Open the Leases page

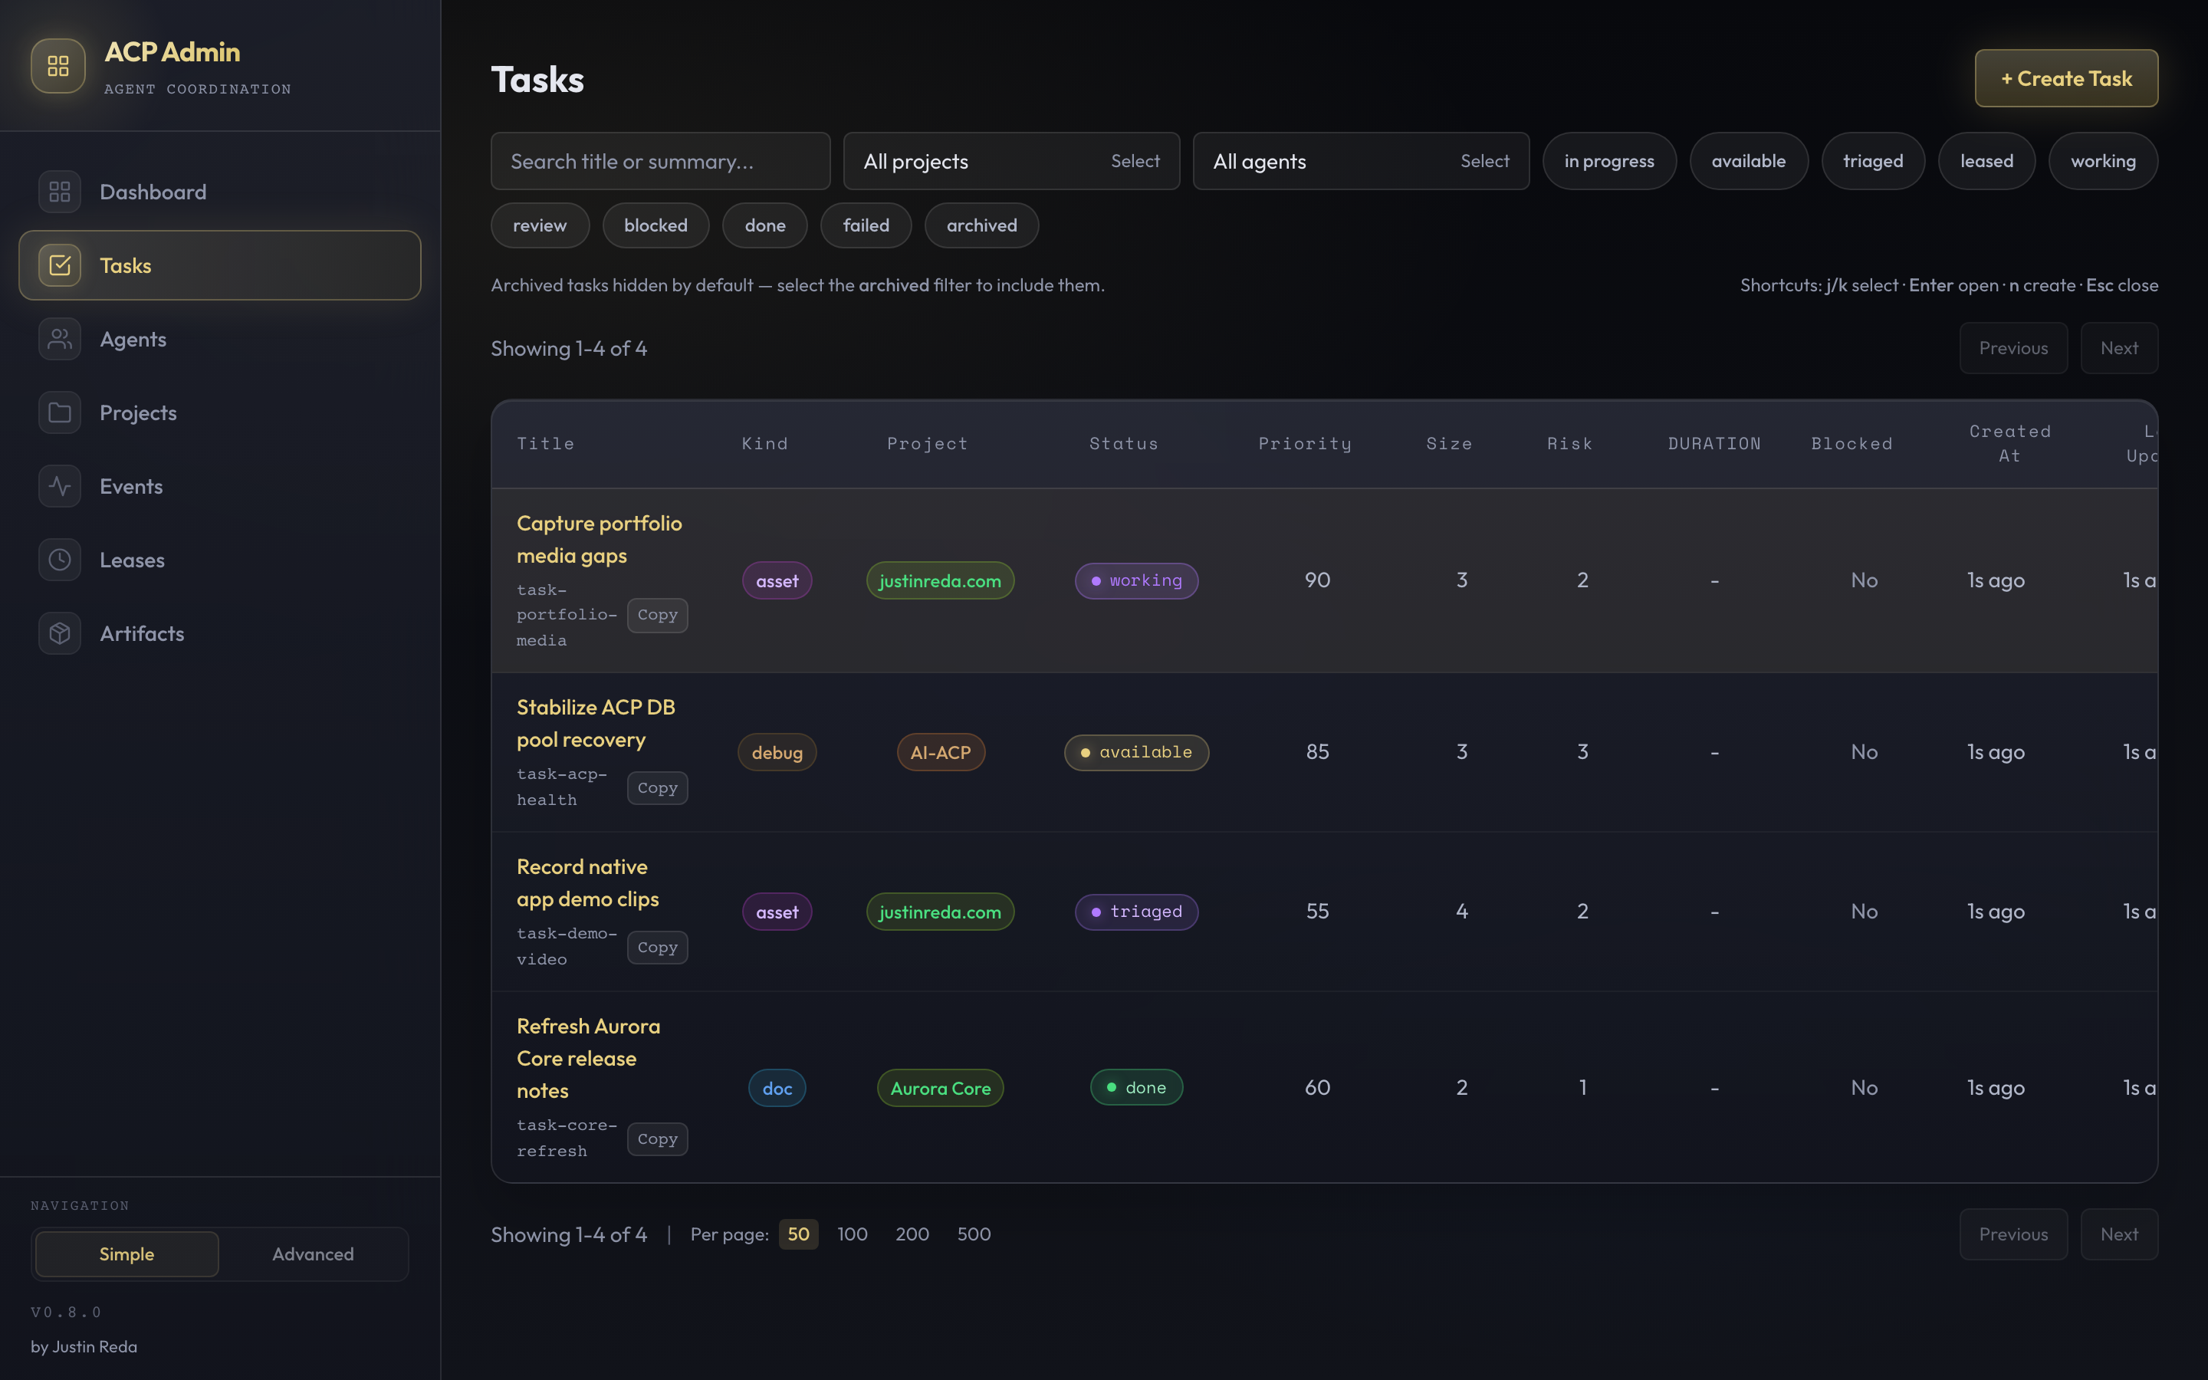click(x=220, y=560)
